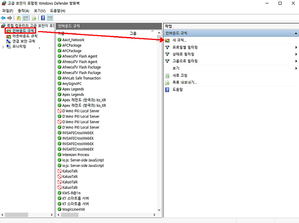The image size is (299, 223).
Task: Click 목록 내보내기... action
Action: point(184,82)
